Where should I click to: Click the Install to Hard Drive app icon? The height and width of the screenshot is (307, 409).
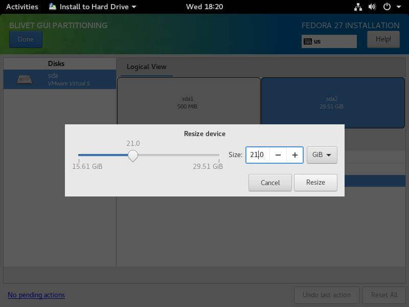53,7
